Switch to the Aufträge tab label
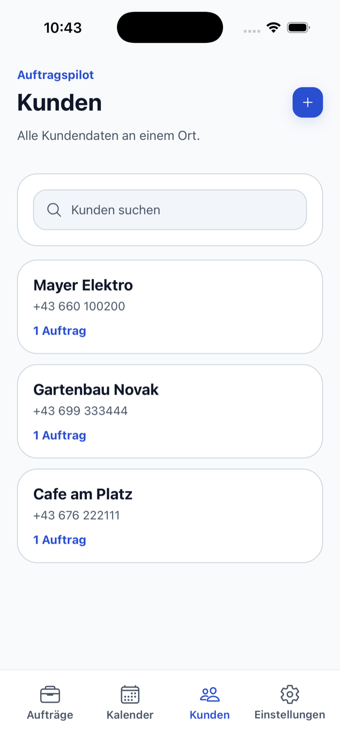This screenshot has width=340, height=739. (x=50, y=715)
